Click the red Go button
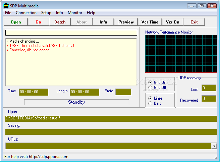The width and height of the screenshot is (220, 162). [x=38, y=22]
